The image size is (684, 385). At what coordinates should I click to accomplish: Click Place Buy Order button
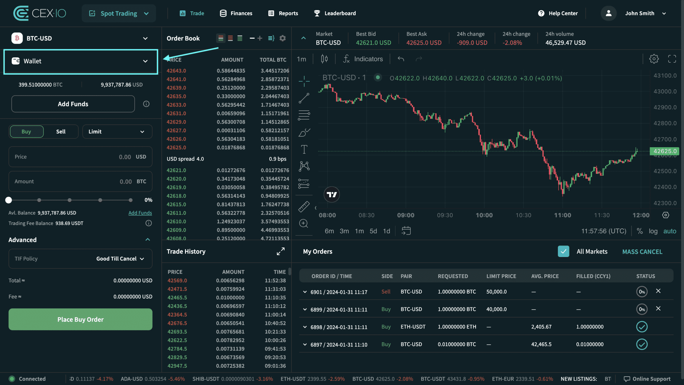click(80, 319)
